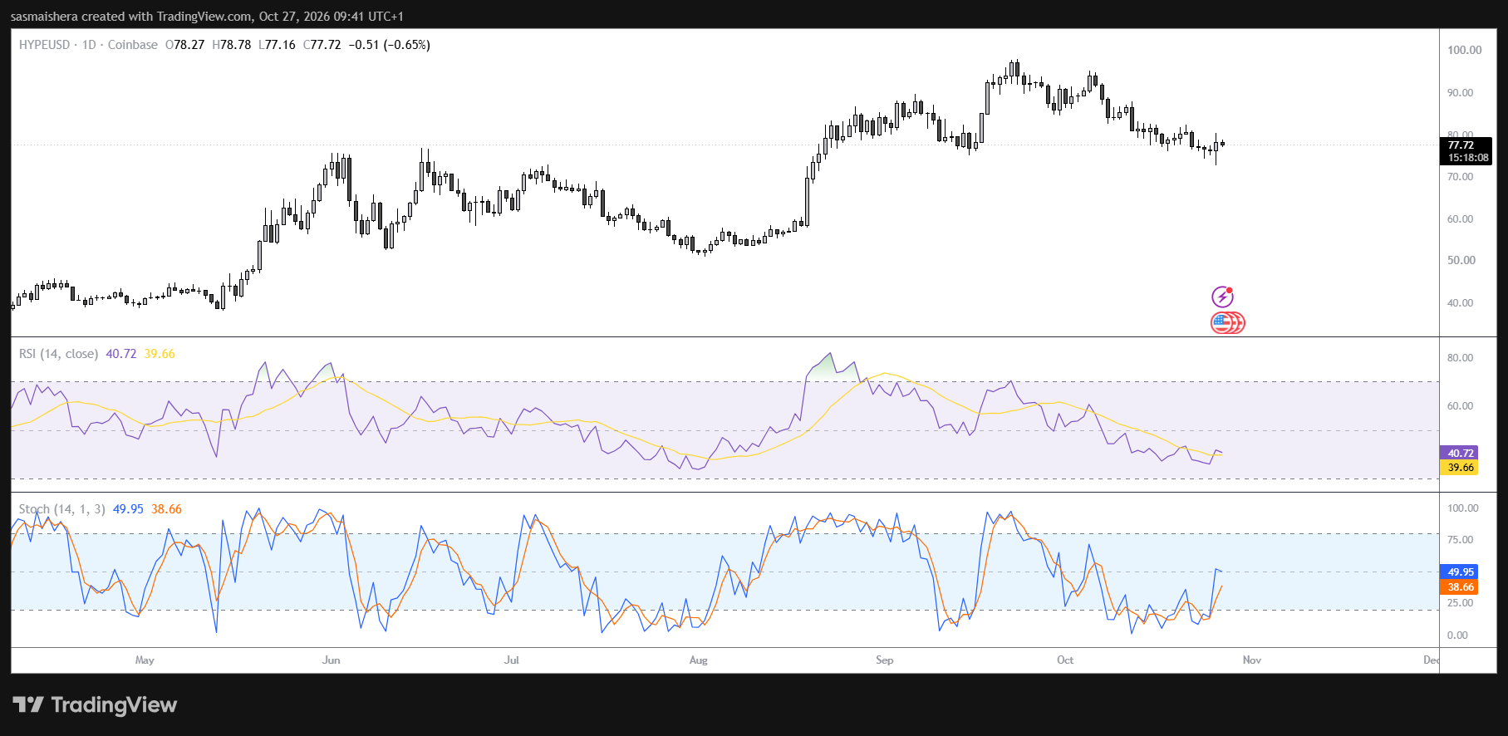Click the purple lightning bolt event icon
Screen dimensions: 1508x736
(x=1222, y=297)
